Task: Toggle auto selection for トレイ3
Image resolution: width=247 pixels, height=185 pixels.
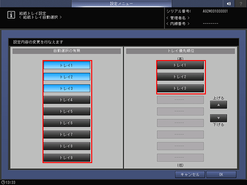Action: 67,88
